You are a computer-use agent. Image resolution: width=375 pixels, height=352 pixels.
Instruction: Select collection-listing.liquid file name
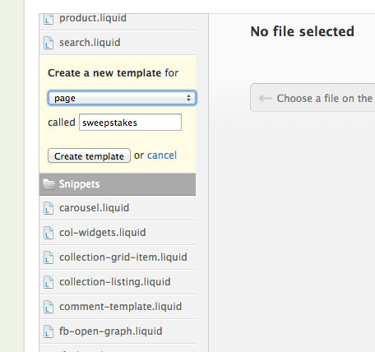coord(115,282)
